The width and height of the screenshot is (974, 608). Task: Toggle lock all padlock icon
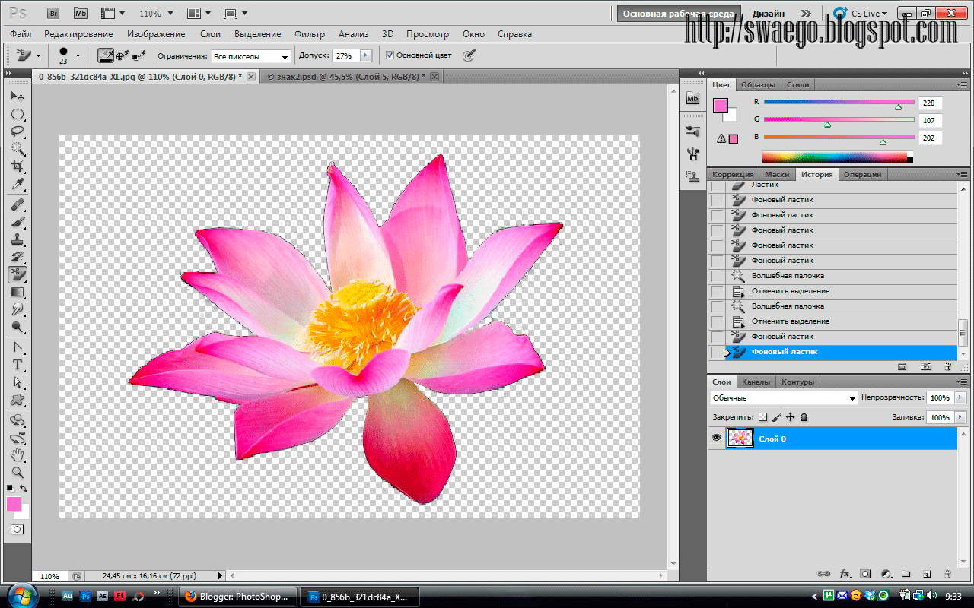pos(804,417)
